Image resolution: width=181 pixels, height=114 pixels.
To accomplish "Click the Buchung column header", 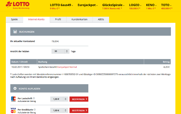I will (91, 62).
